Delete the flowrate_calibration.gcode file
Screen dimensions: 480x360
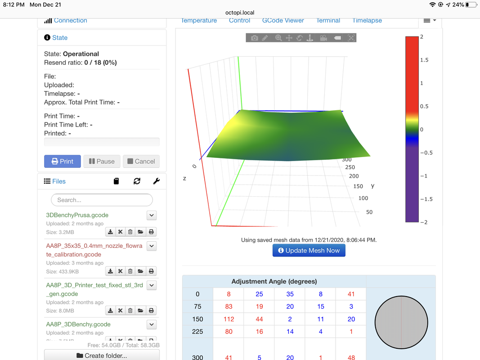pos(130,271)
